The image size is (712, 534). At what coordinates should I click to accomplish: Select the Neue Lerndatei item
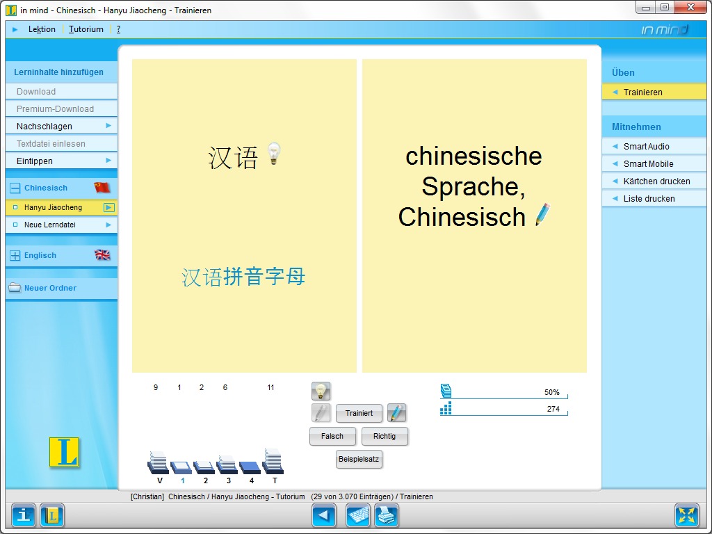coord(61,225)
